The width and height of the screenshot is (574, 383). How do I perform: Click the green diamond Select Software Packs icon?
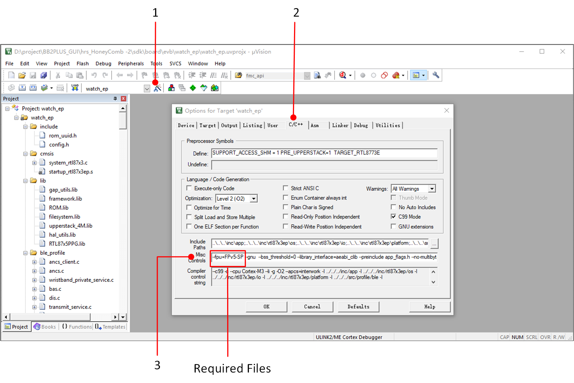pyautogui.click(x=193, y=88)
